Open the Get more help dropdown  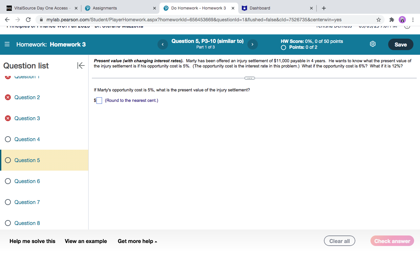click(137, 241)
